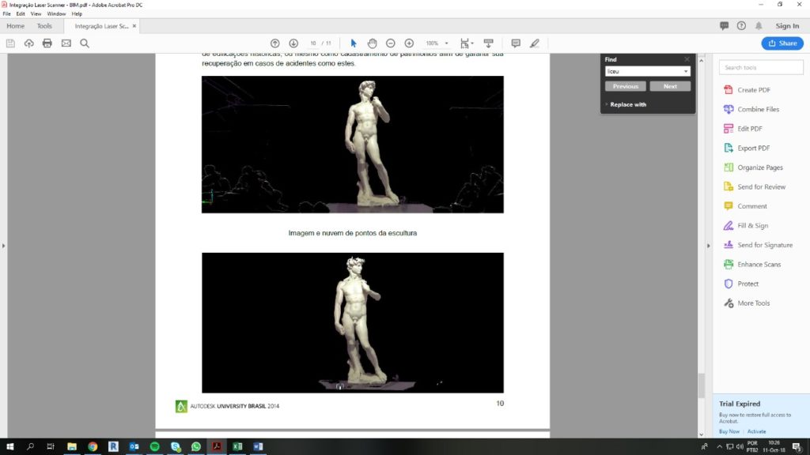Click the Zoom Out minus icon
This screenshot has width=810, height=455.
pyautogui.click(x=391, y=43)
